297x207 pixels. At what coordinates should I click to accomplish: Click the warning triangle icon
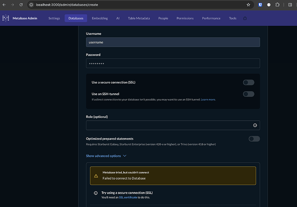click(96, 176)
